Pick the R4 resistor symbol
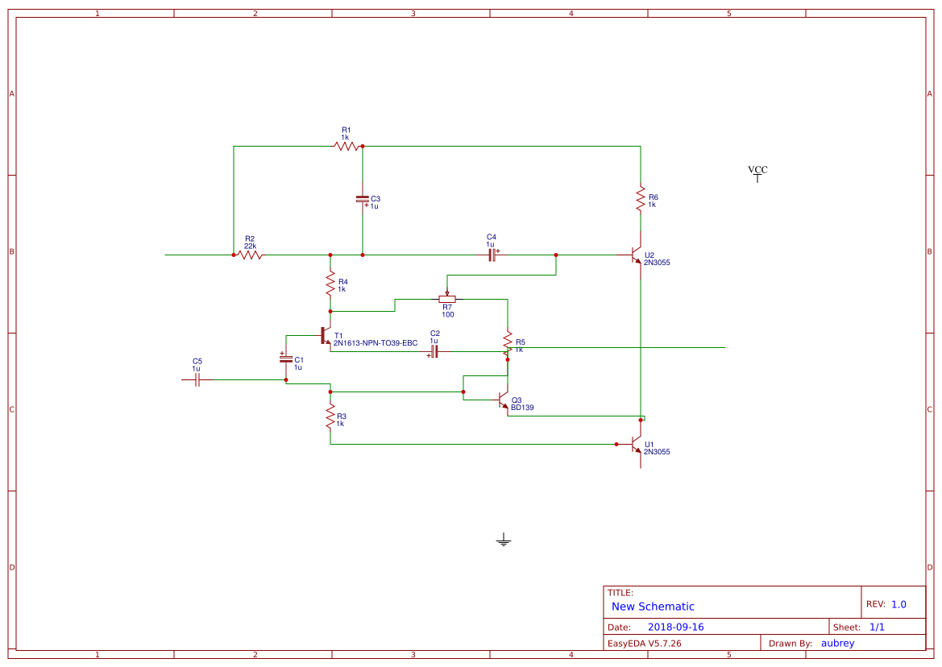This screenshot has width=942, height=667. [x=330, y=284]
